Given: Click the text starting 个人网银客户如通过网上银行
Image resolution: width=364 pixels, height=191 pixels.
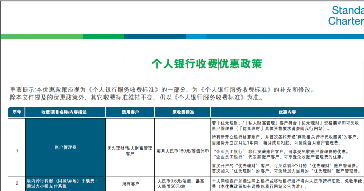Looking at the screenshot, I should pos(287,184).
